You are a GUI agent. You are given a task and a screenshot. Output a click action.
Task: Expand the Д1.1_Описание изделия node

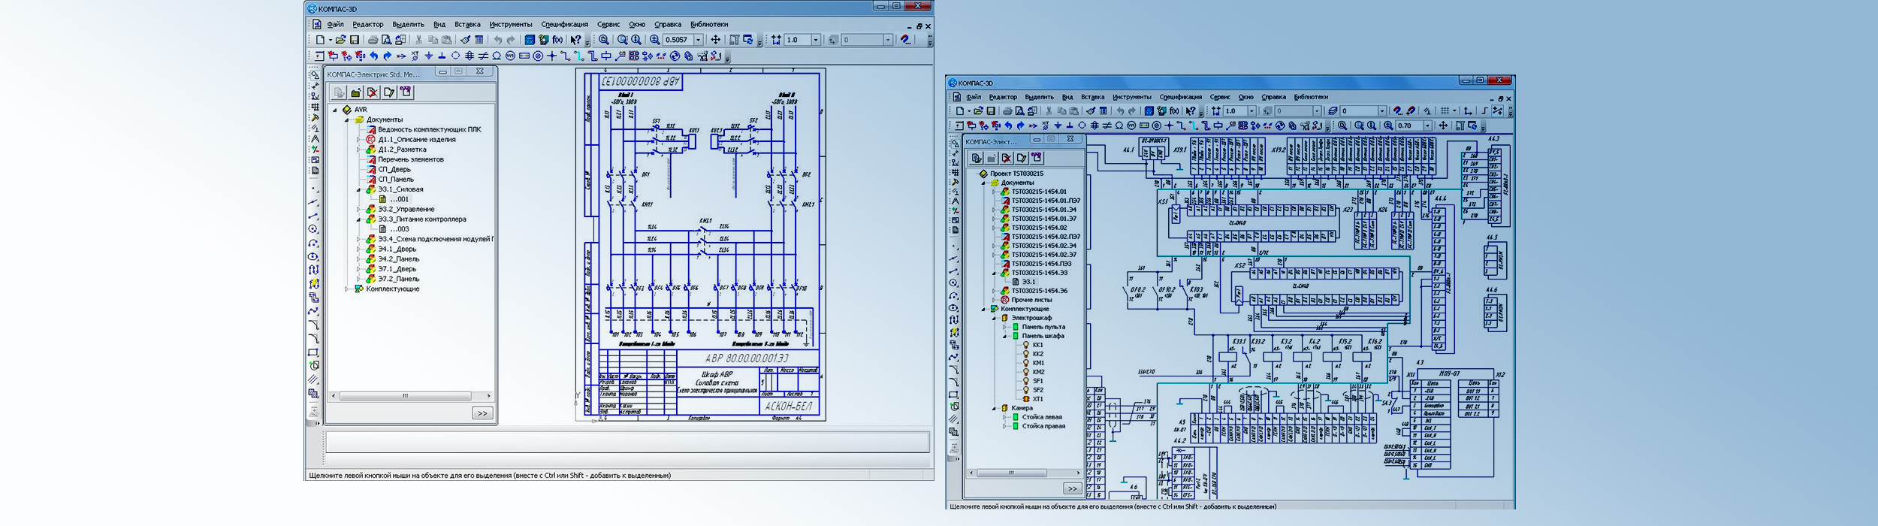click(x=358, y=140)
